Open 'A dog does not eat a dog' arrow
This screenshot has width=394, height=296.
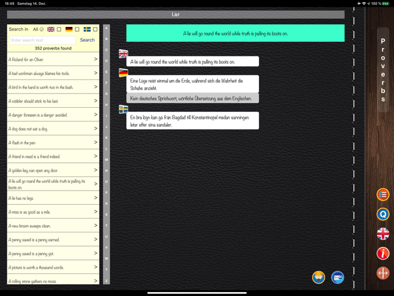pyautogui.click(x=96, y=128)
